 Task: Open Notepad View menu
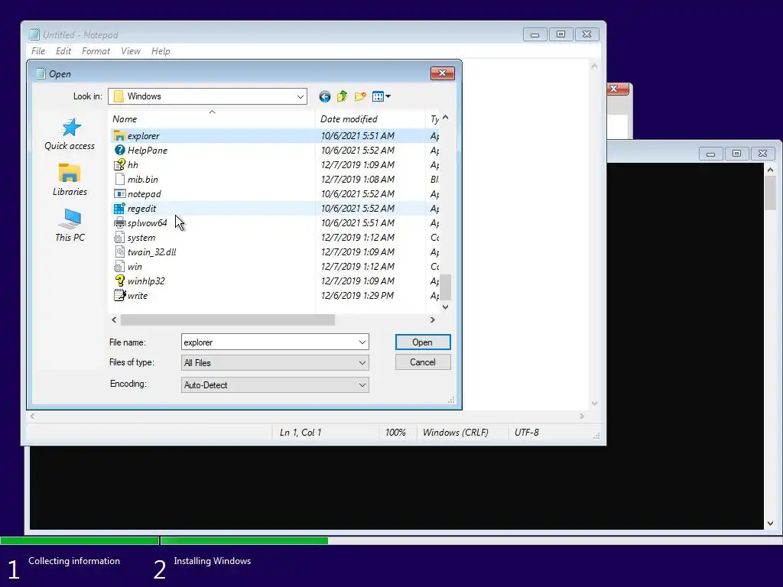[130, 51]
